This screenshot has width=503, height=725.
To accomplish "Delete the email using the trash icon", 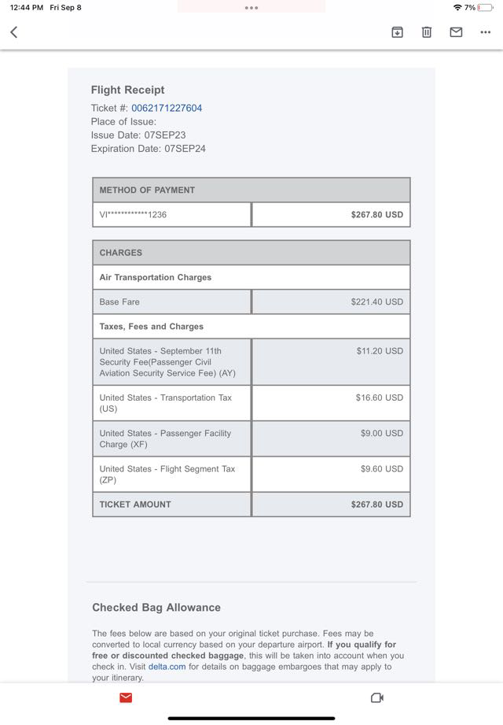I will point(426,32).
